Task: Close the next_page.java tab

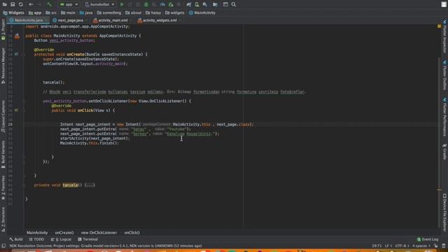Action: [86, 20]
